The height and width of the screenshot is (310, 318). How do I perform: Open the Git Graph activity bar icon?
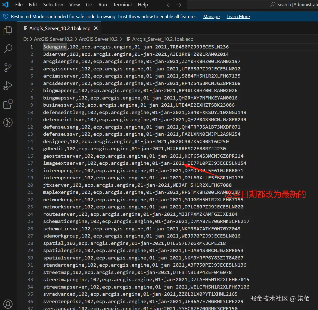(8, 122)
